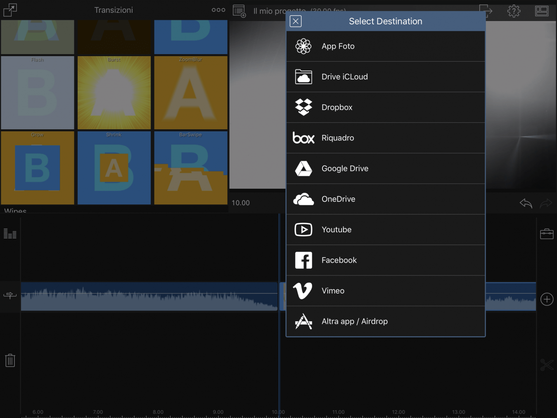Screen dimensions: 557x418
Task: Switch the layout panels icon
Action: pos(542,11)
